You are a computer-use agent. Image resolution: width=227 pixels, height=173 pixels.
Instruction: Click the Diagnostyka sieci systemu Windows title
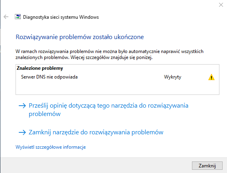tap(61, 17)
